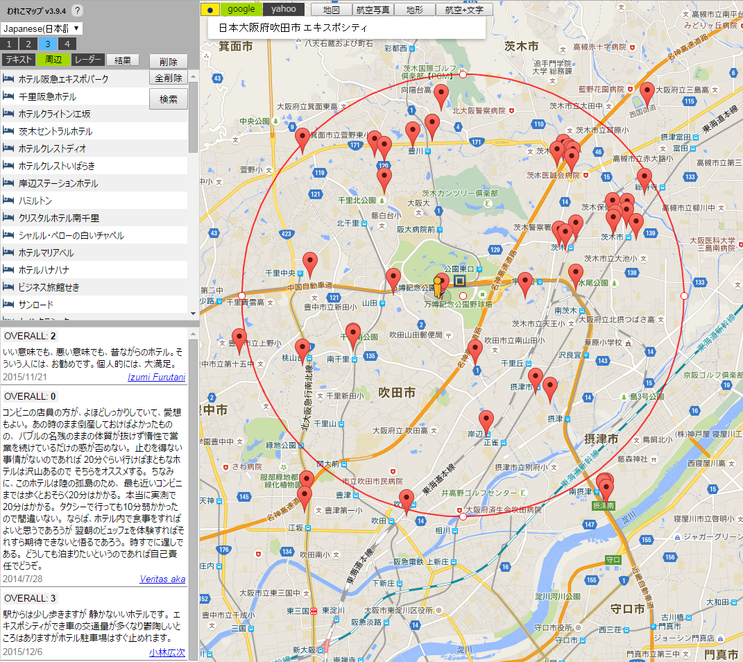Select ビジネス旅館せき list entry

(x=94, y=287)
